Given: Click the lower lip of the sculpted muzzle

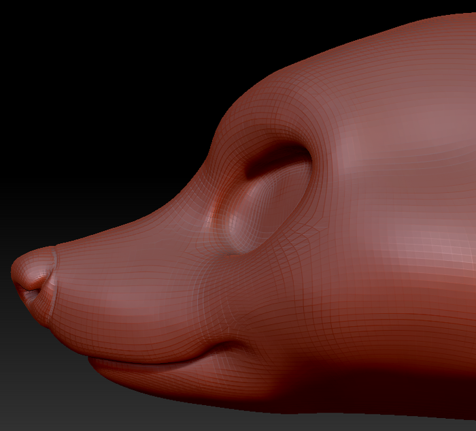Looking at the screenshot, I should (182, 379).
